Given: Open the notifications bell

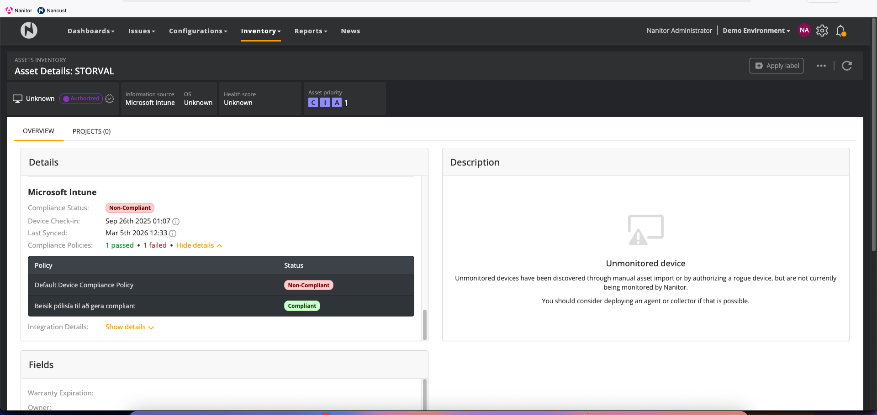Looking at the screenshot, I should tap(840, 31).
